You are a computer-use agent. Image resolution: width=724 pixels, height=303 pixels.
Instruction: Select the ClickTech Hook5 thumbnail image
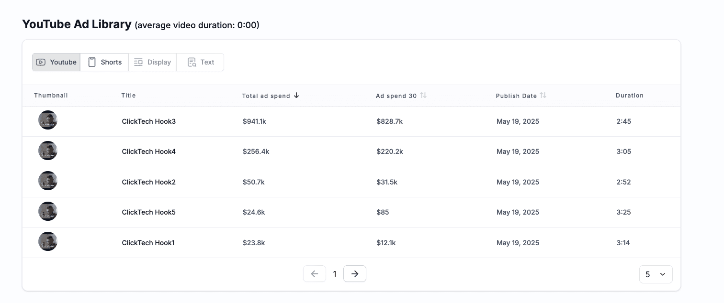pos(48,211)
